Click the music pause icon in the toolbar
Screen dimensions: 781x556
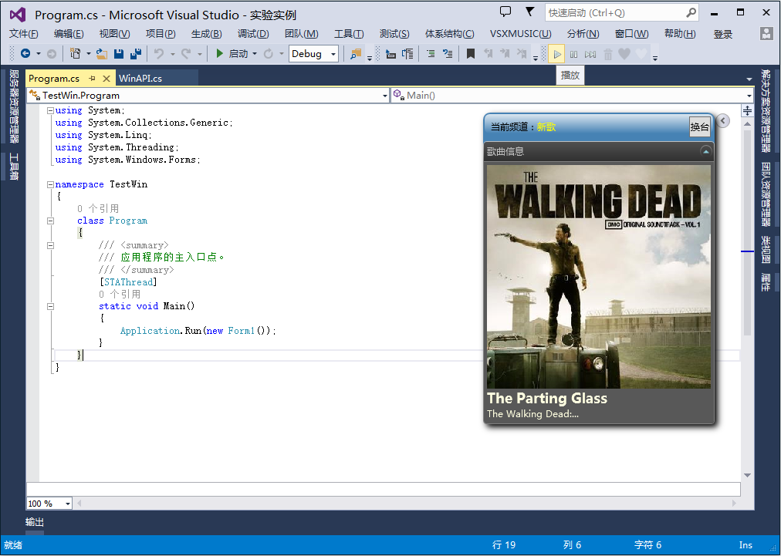coord(574,54)
